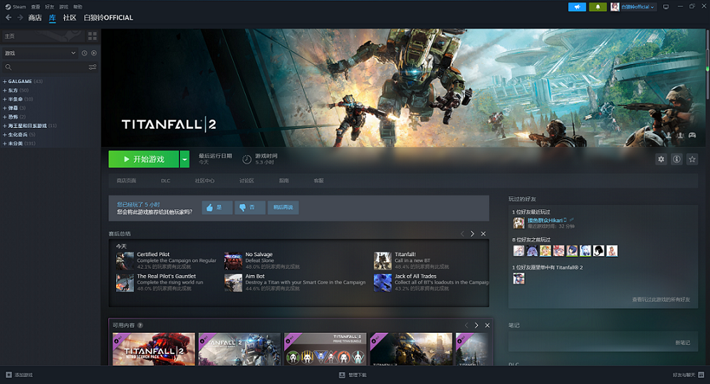Show next available content items
This screenshot has width=710, height=384.
[476, 325]
